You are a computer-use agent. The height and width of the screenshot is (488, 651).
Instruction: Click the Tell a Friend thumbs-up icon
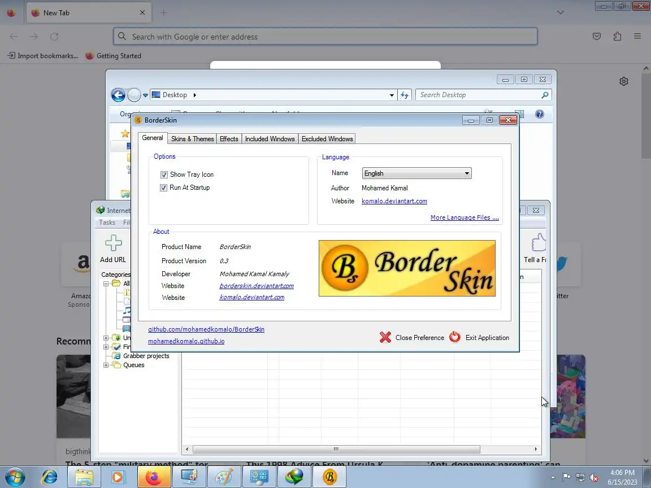(x=539, y=242)
